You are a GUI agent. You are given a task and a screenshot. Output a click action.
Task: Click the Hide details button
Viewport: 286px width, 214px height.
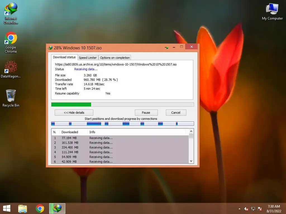[74, 113]
